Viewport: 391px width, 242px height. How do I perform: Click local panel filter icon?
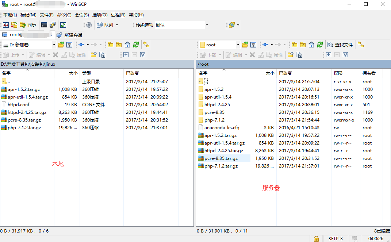(x=69, y=45)
